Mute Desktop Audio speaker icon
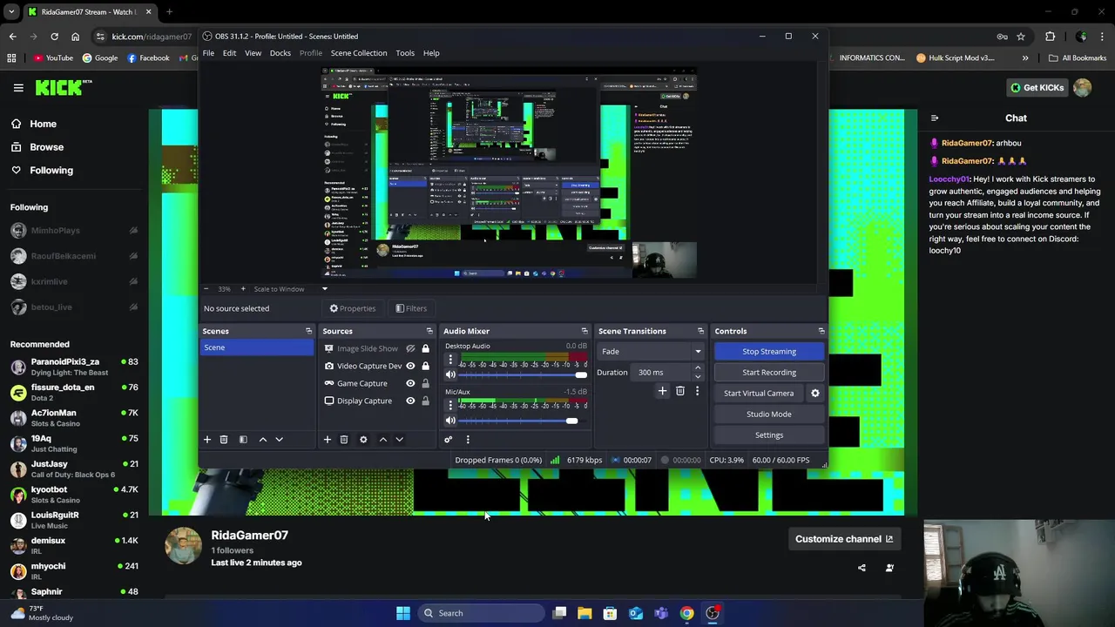 pos(450,375)
